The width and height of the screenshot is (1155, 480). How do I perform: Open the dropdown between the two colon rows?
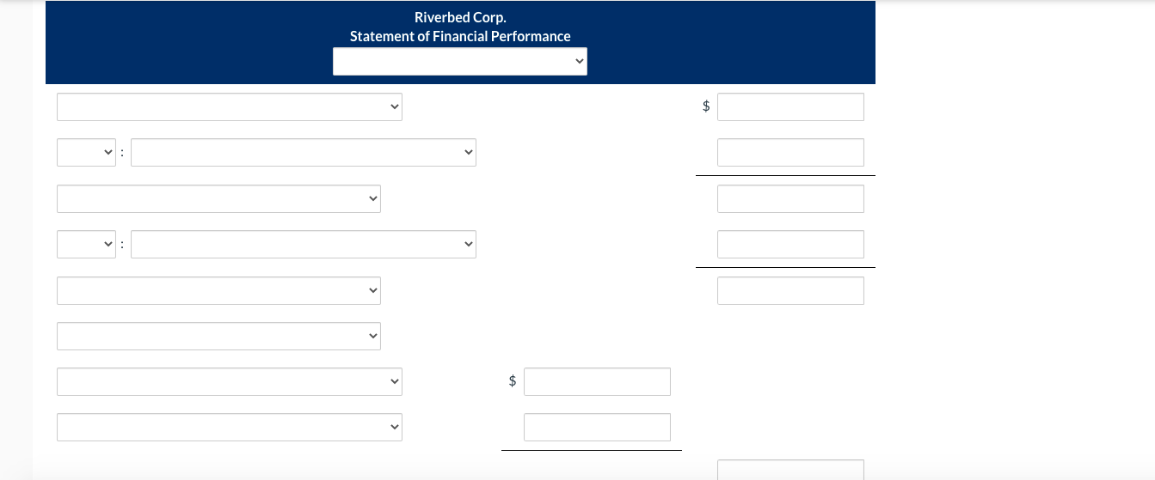(x=218, y=198)
